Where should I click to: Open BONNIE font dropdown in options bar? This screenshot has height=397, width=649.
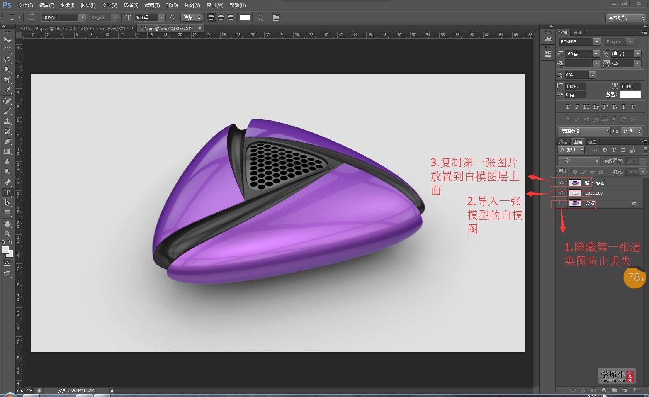82,17
